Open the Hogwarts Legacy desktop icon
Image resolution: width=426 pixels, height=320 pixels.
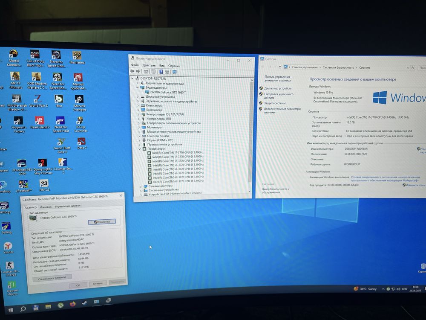[19, 125]
